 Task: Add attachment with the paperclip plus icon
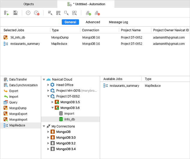pos(88,13)
